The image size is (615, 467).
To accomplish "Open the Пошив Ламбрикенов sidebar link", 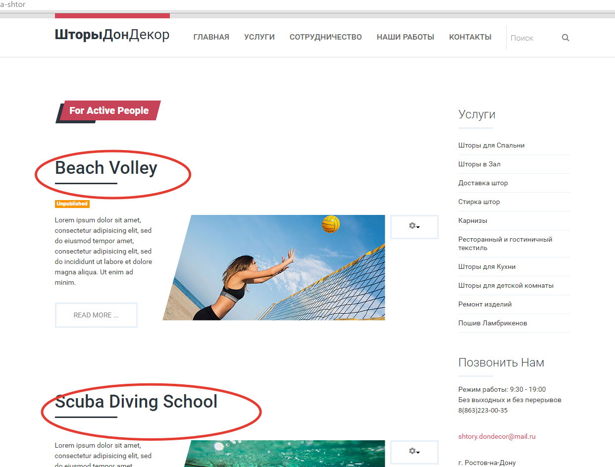I will [493, 323].
